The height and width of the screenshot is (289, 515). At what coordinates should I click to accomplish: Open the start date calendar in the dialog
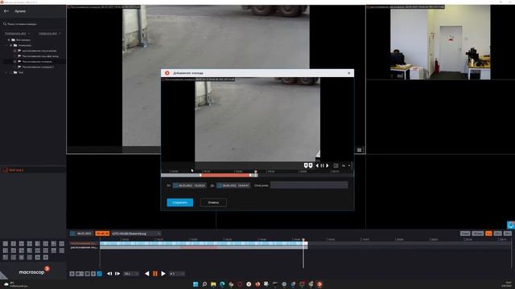(x=175, y=185)
